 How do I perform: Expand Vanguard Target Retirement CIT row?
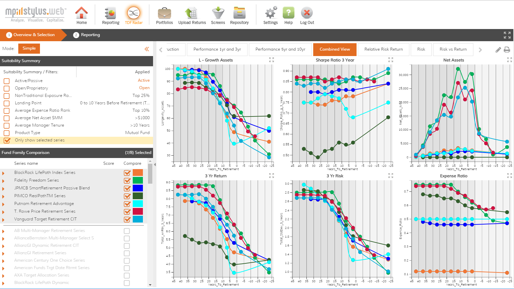click(x=3, y=220)
